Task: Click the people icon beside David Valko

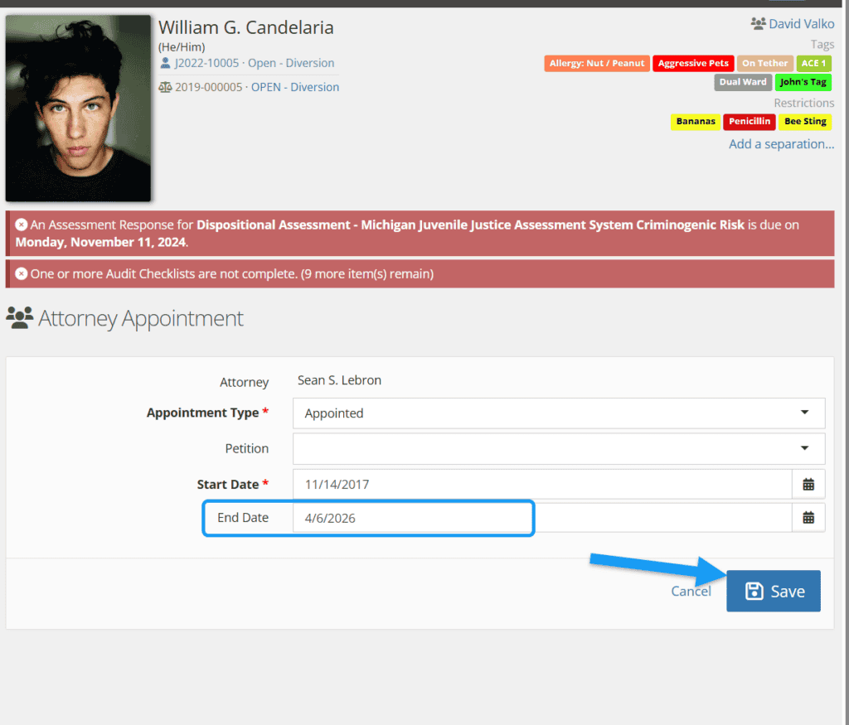Action: pyautogui.click(x=757, y=24)
